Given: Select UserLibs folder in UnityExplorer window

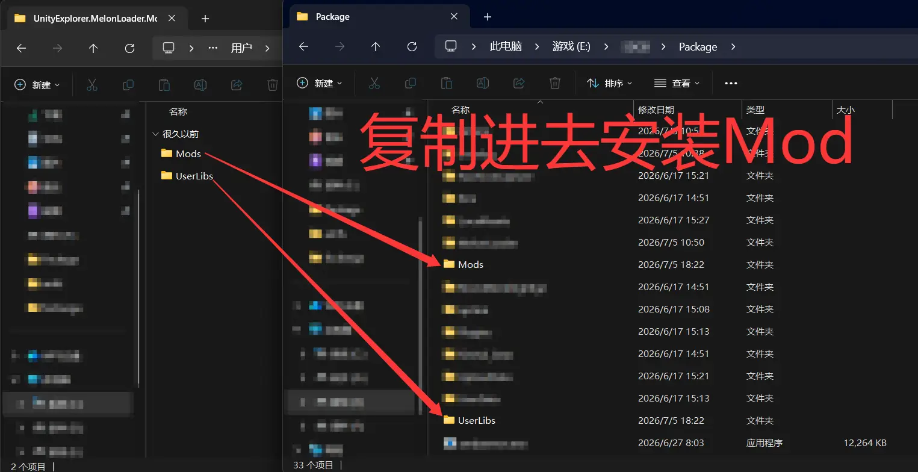Looking at the screenshot, I should [187, 176].
